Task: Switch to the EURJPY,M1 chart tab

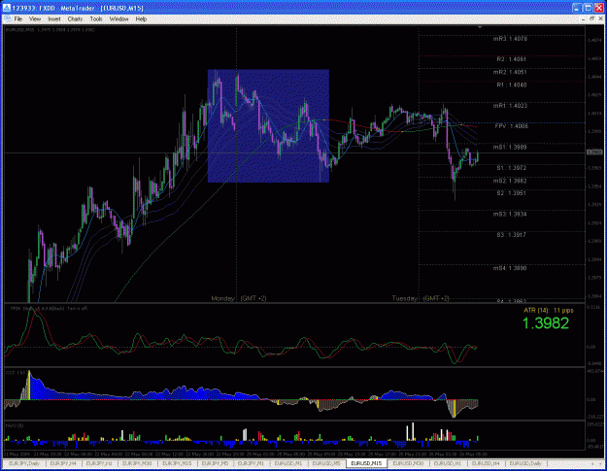Action: pyautogui.click(x=251, y=463)
